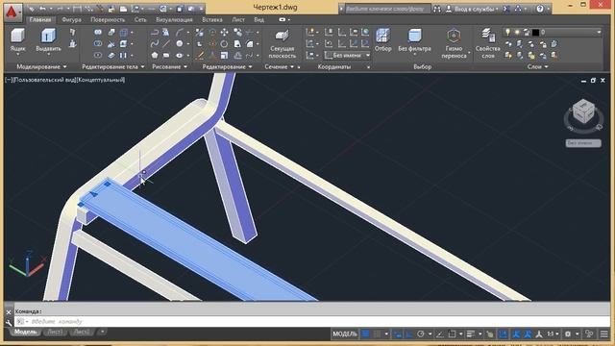The height and width of the screenshot is (346, 615).
Task: Select the Ящик (Box) modeling tool
Action: 17,39
